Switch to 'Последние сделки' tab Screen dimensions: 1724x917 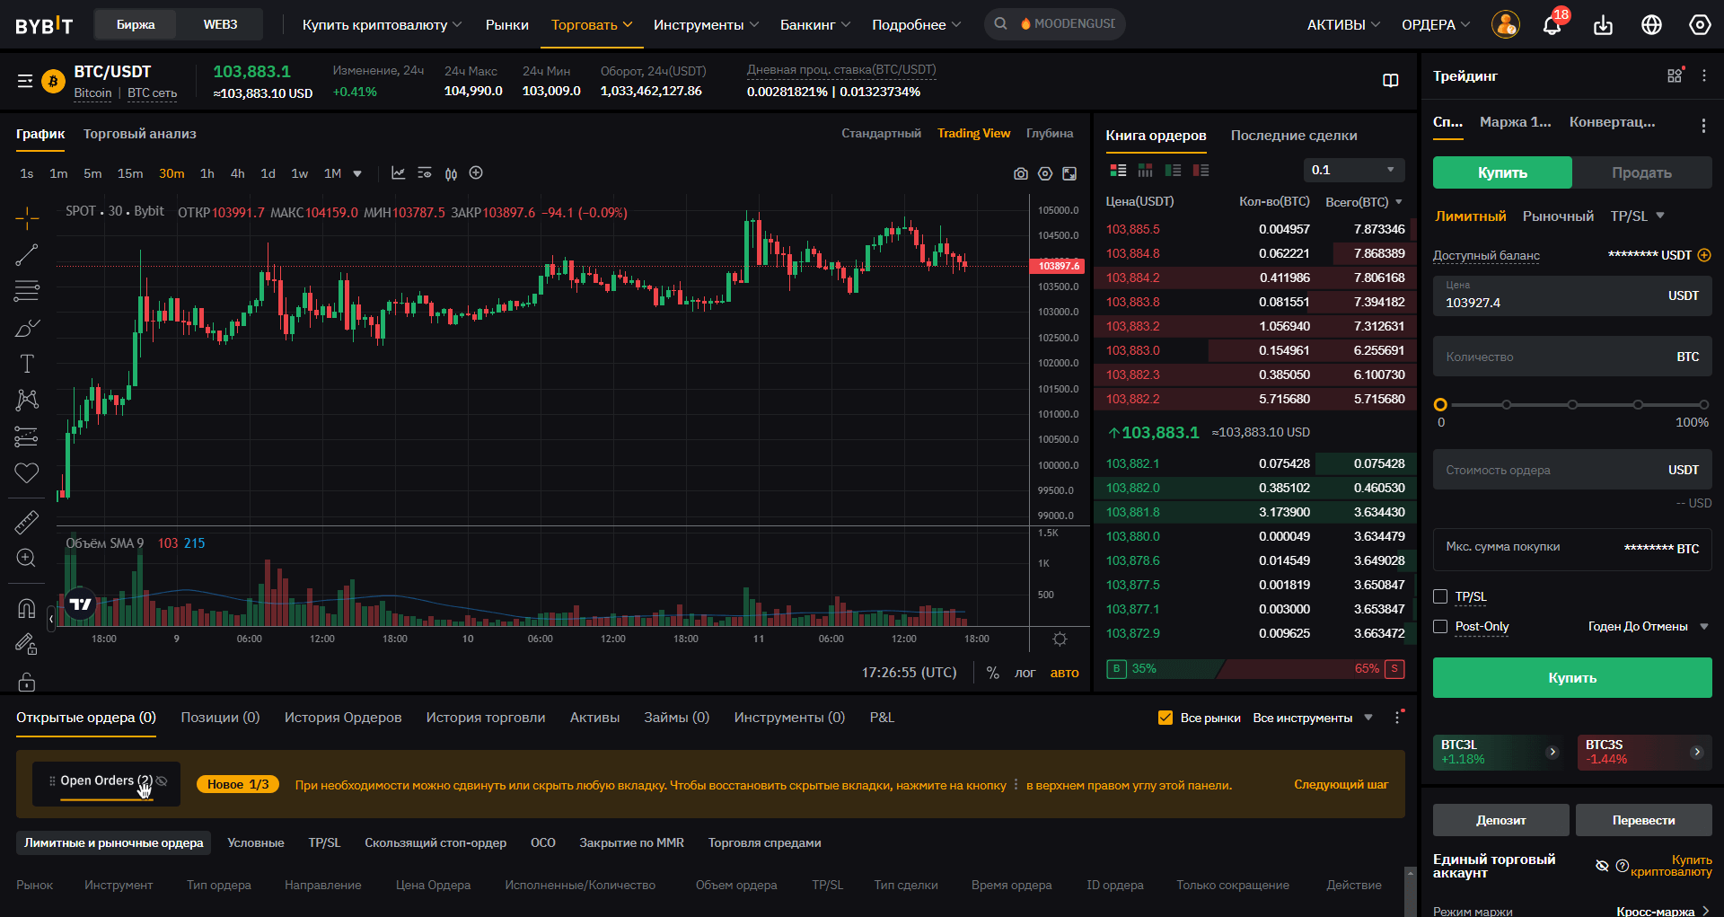click(1293, 136)
